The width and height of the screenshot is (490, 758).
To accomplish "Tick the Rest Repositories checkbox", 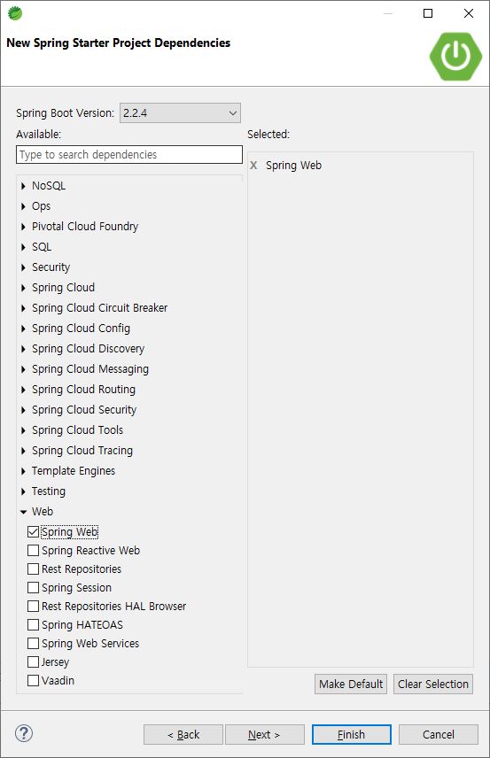I will (33, 569).
